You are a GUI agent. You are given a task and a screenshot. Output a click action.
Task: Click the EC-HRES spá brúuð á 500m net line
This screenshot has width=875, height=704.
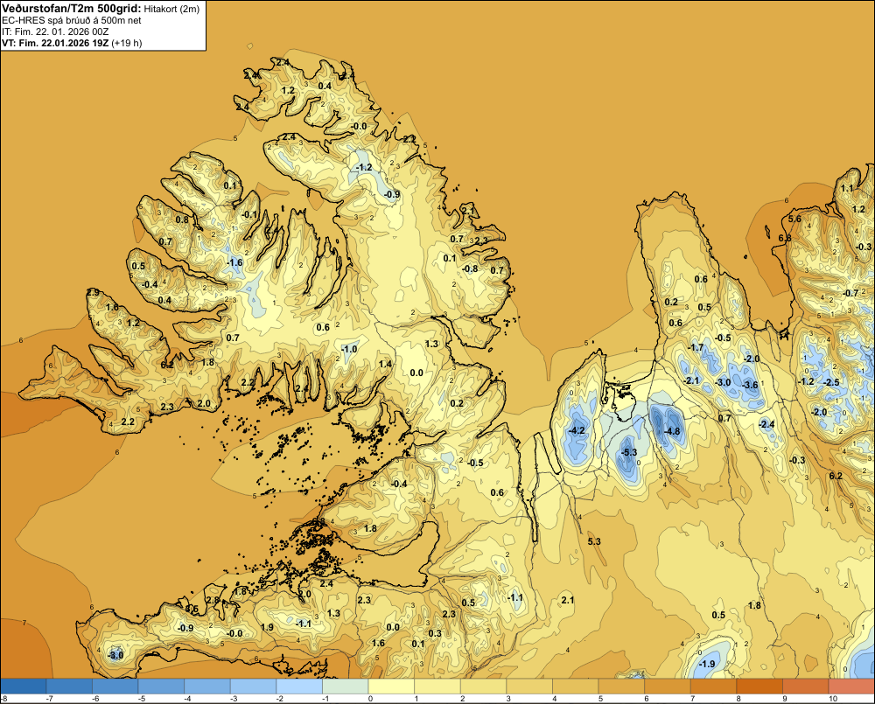[72, 20]
